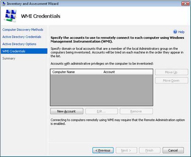191x157 pixels.
Task: Go back with the Previous button
Action: [103, 150]
